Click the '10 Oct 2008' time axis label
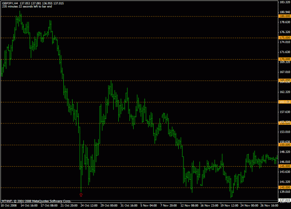291x209 pixels. tap(9, 205)
